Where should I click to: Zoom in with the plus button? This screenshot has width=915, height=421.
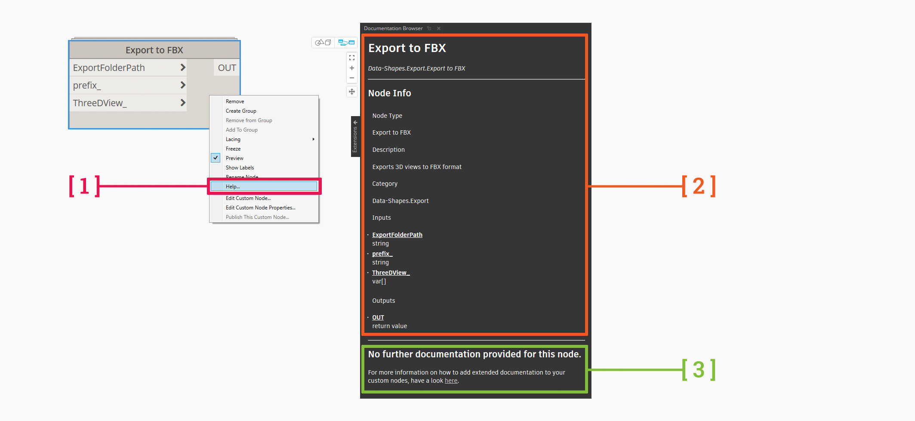352,68
